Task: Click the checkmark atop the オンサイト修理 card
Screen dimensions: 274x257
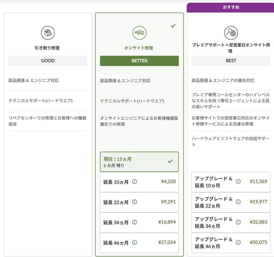Action: click(173, 26)
